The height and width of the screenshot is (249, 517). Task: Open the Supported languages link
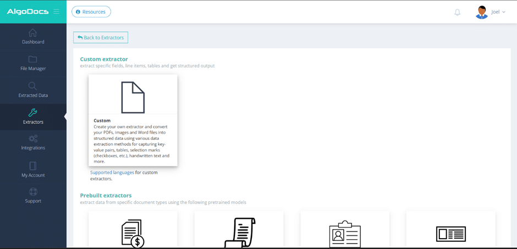tap(112, 172)
